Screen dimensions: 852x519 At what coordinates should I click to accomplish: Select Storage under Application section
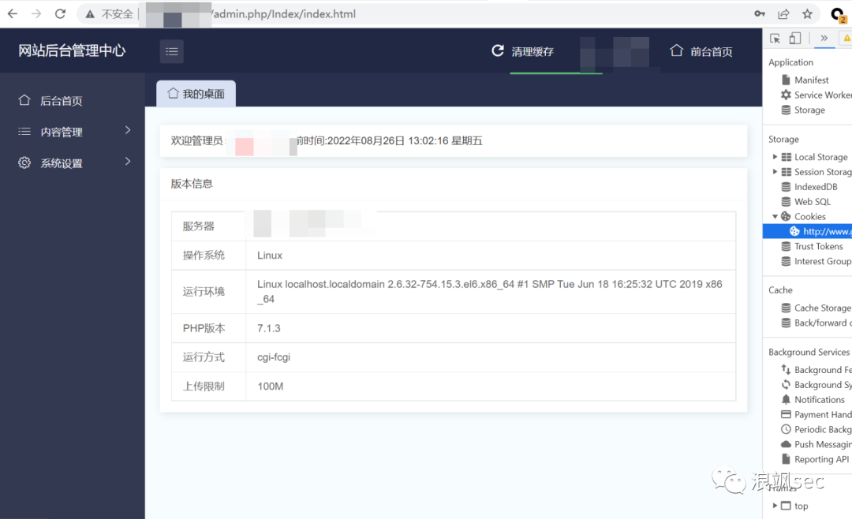click(809, 110)
